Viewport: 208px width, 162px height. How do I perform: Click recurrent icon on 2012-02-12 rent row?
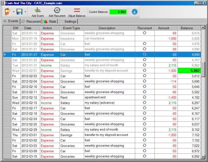pos(145,98)
